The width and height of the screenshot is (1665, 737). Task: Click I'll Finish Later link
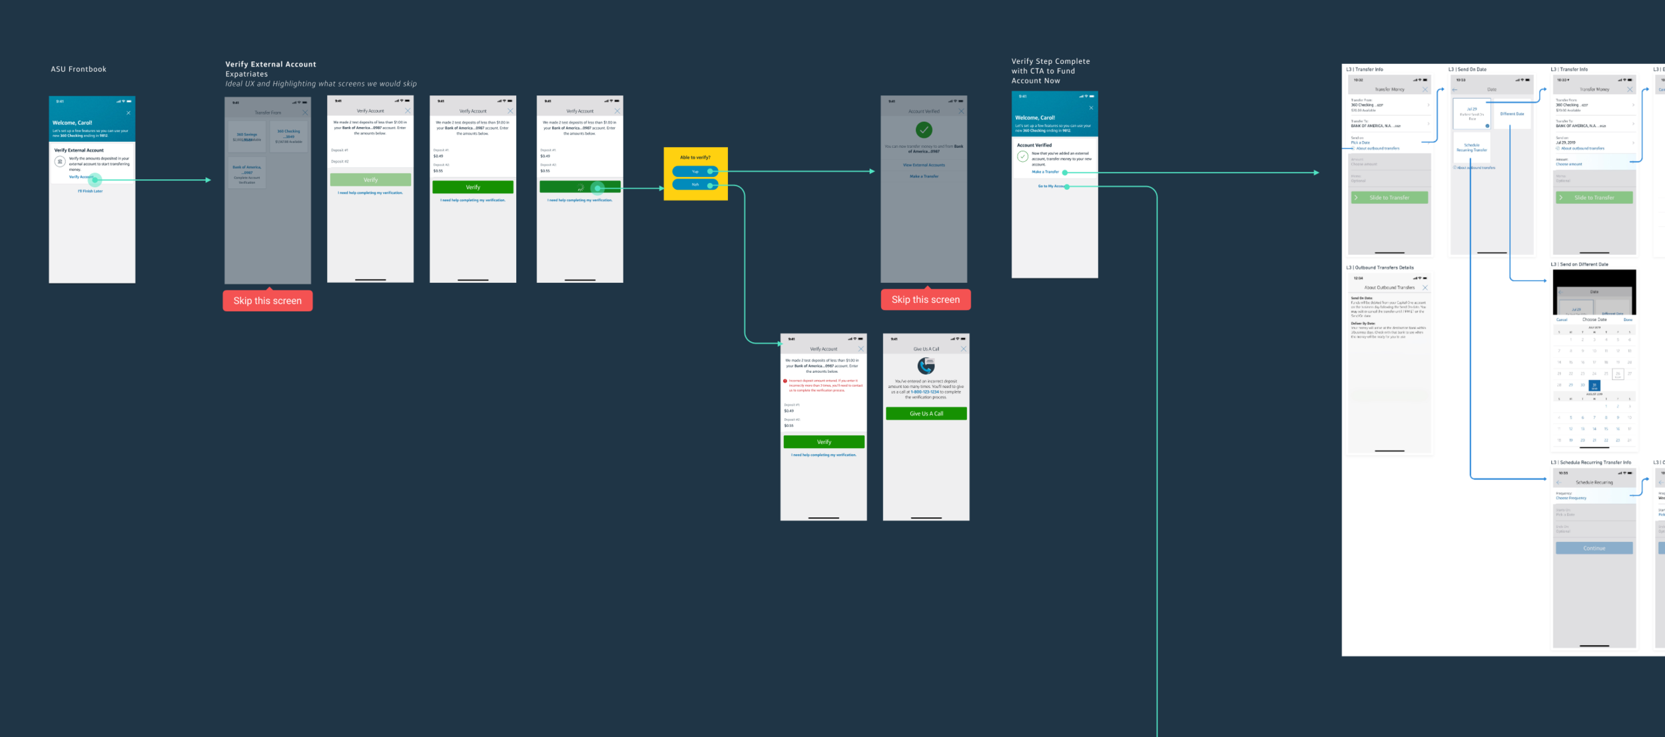[x=90, y=191]
